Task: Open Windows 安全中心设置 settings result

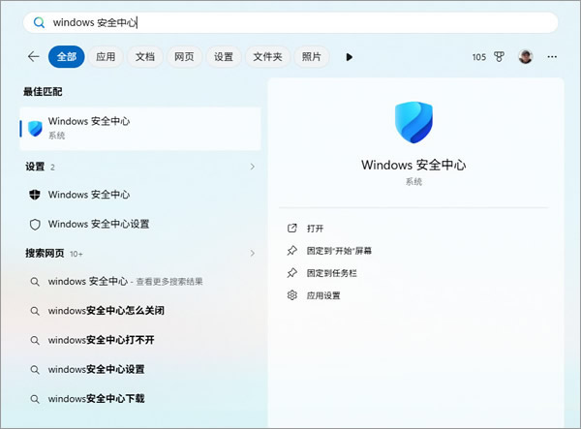Action: (x=99, y=224)
